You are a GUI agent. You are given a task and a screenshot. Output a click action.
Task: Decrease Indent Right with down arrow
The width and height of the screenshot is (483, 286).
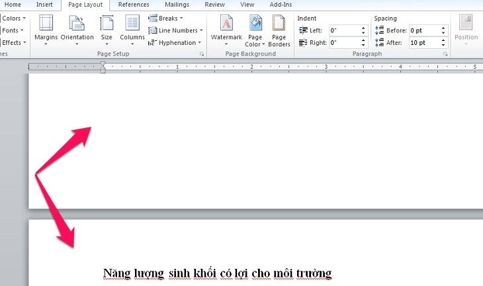pyautogui.click(x=363, y=45)
